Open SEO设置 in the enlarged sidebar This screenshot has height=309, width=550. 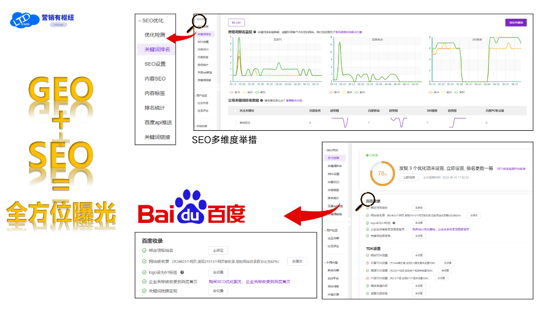pos(155,64)
